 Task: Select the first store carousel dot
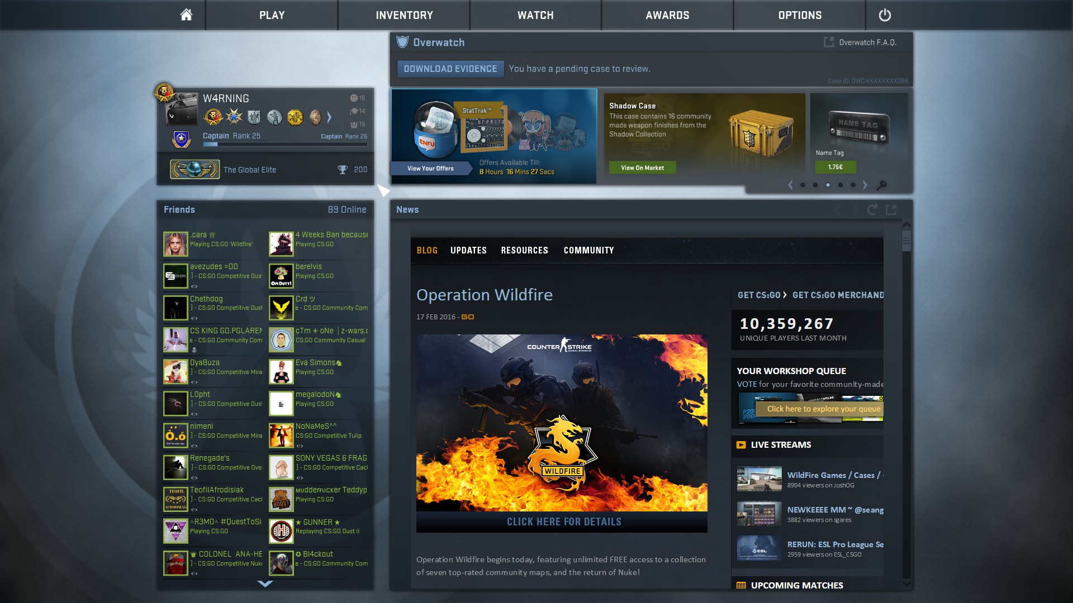coord(803,185)
